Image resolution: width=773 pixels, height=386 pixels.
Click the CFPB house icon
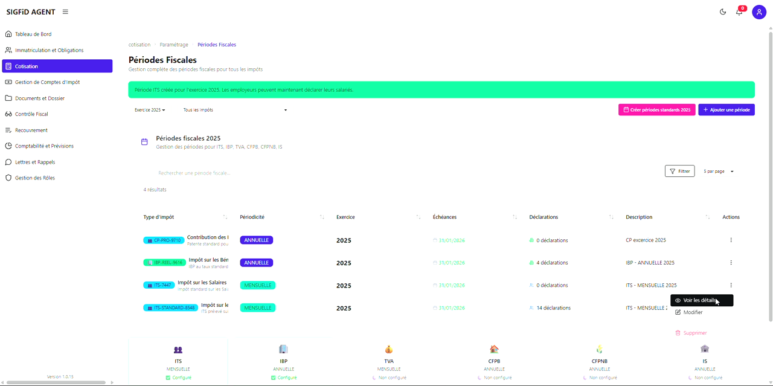[494, 349]
